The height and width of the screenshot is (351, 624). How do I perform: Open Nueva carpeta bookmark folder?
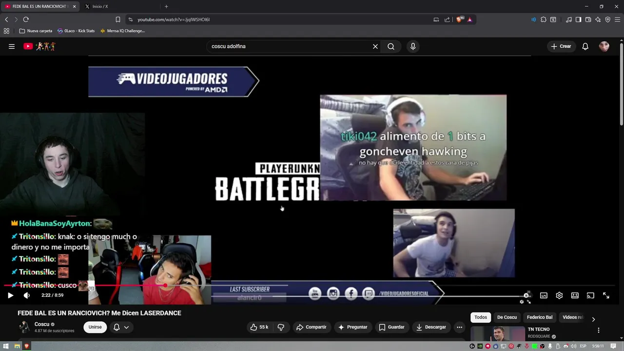(x=36, y=31)
